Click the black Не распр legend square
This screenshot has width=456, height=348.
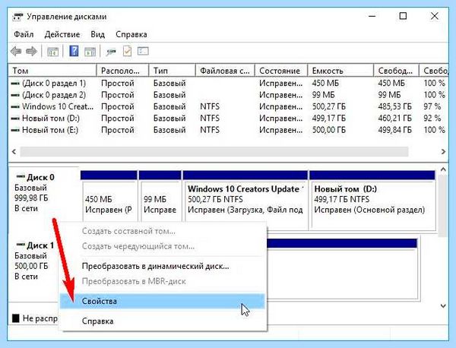point(16,318)
